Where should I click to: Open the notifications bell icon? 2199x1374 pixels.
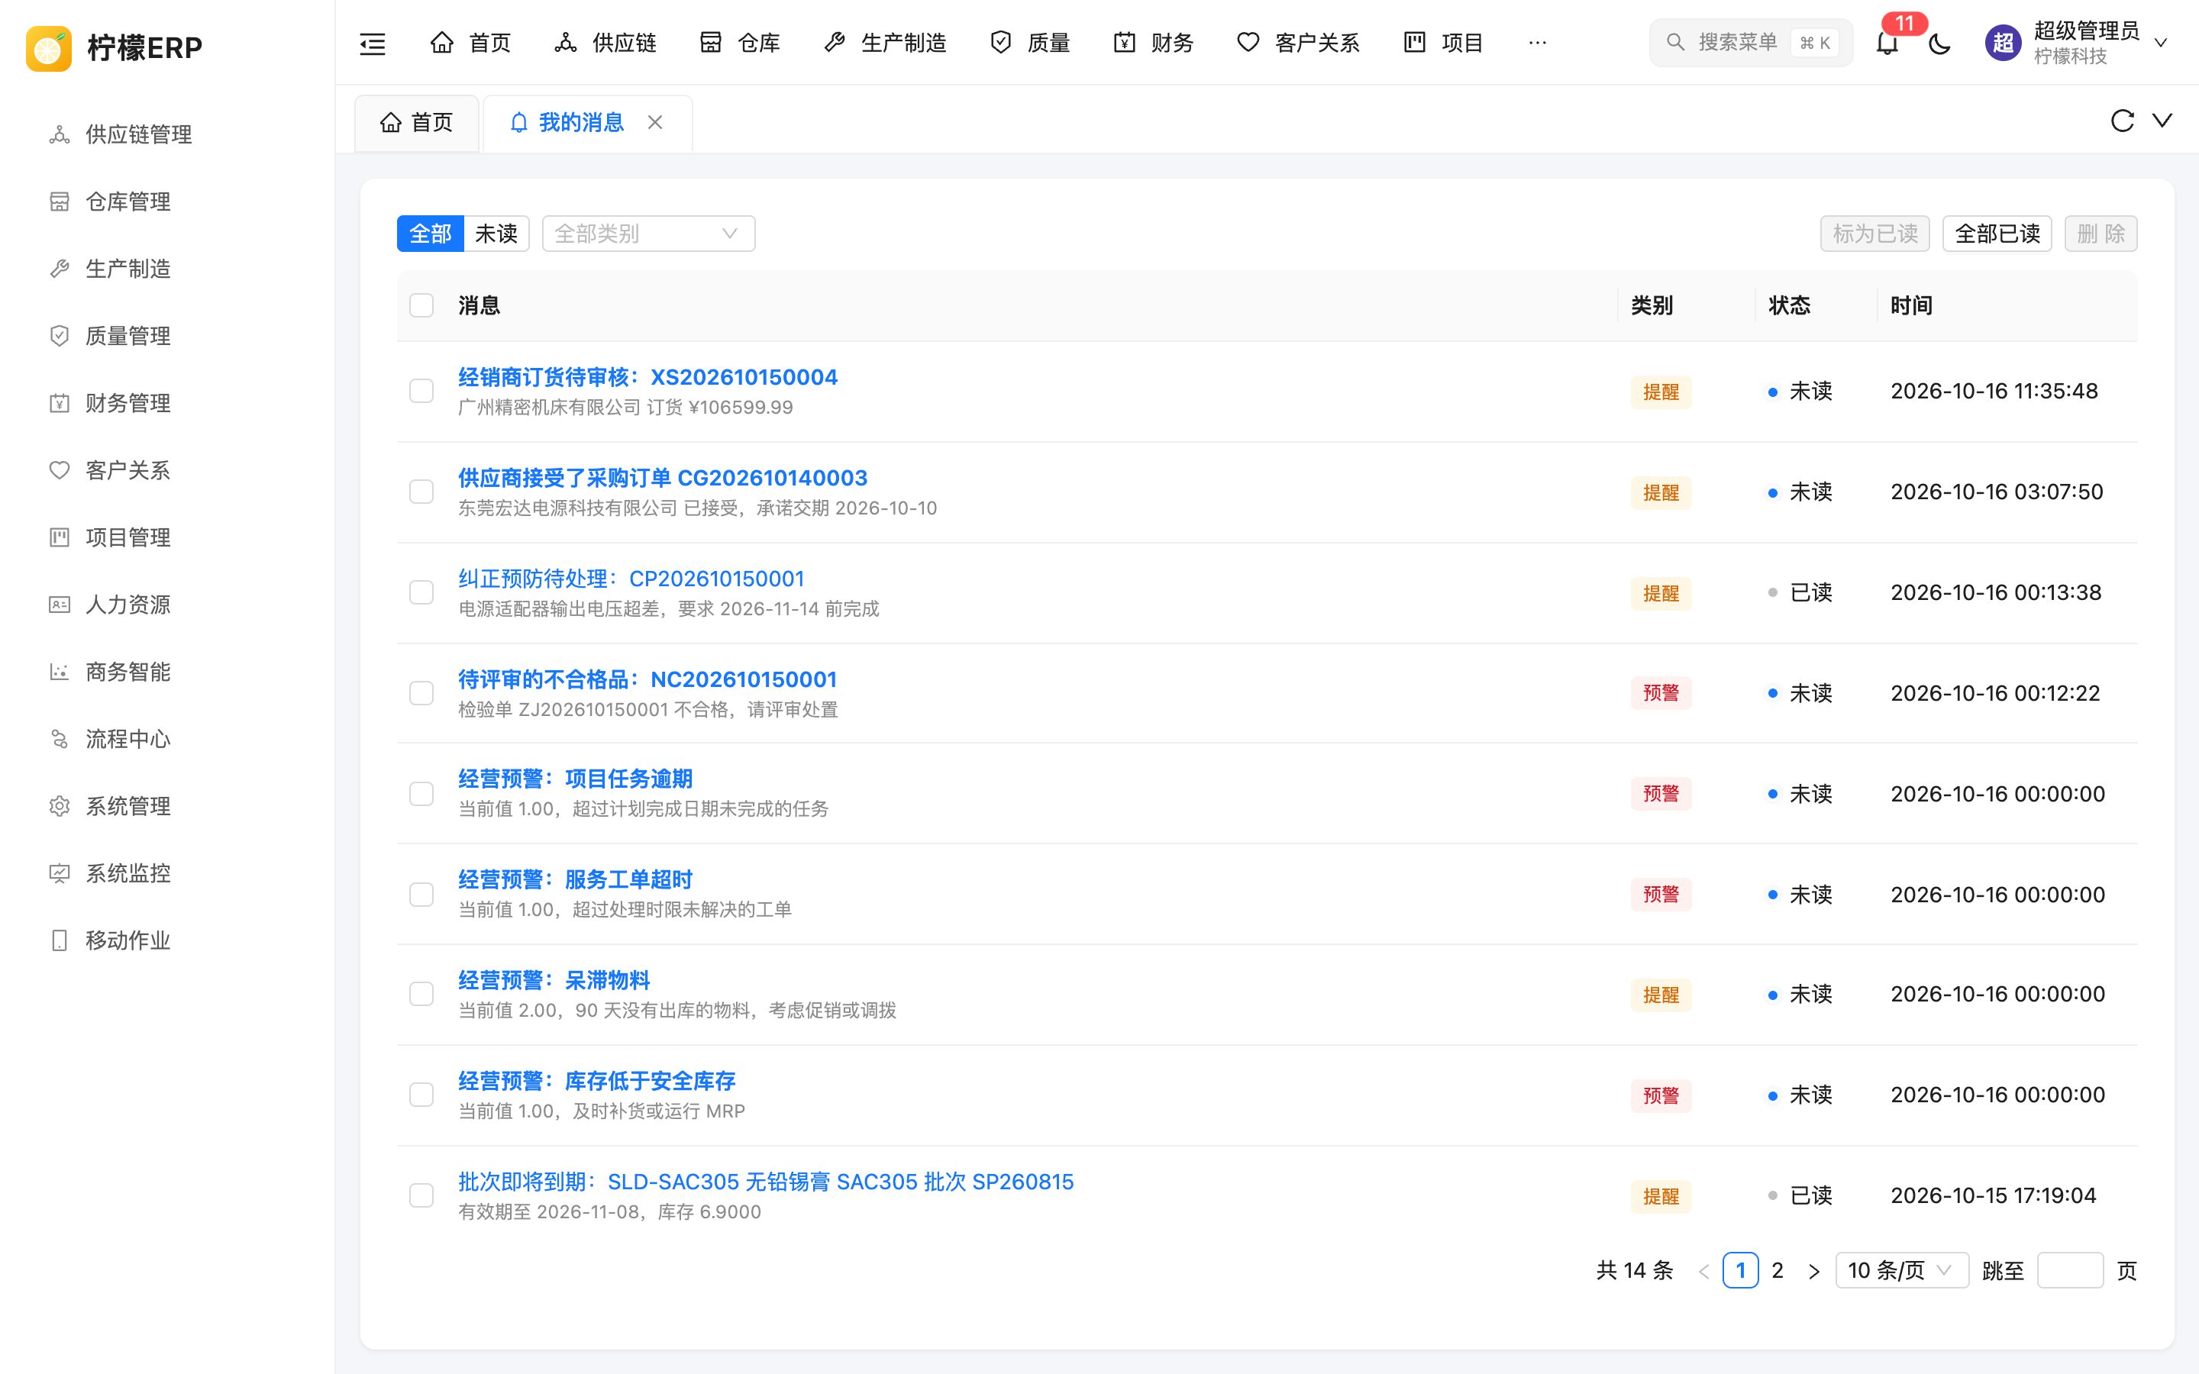[1887, 43]
